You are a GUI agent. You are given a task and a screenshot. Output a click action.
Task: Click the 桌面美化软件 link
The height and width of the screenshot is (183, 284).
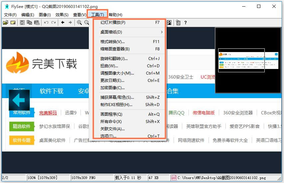pyautogui.click(x=52, y=140)
